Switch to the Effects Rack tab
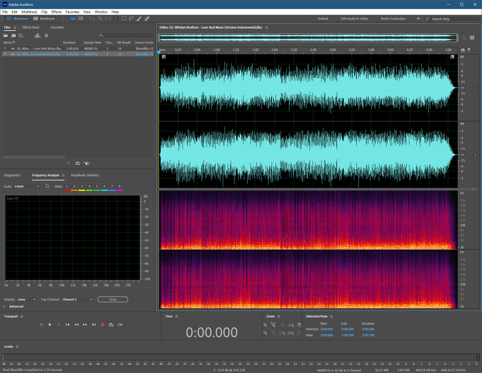The height and width of the screenshot is (373, 482). pos(31,27)
